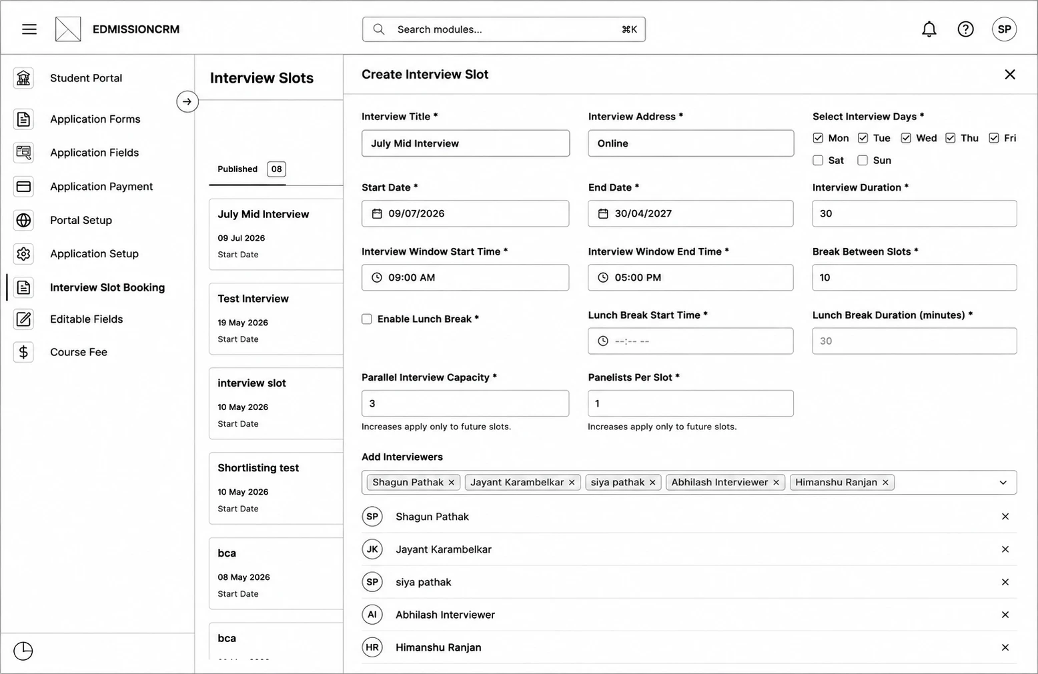The width and height of the screenshot is (1038, 674).
Task: Edit the Break Between Slots field
Action: pyautogui.click(x=915, y=277)
